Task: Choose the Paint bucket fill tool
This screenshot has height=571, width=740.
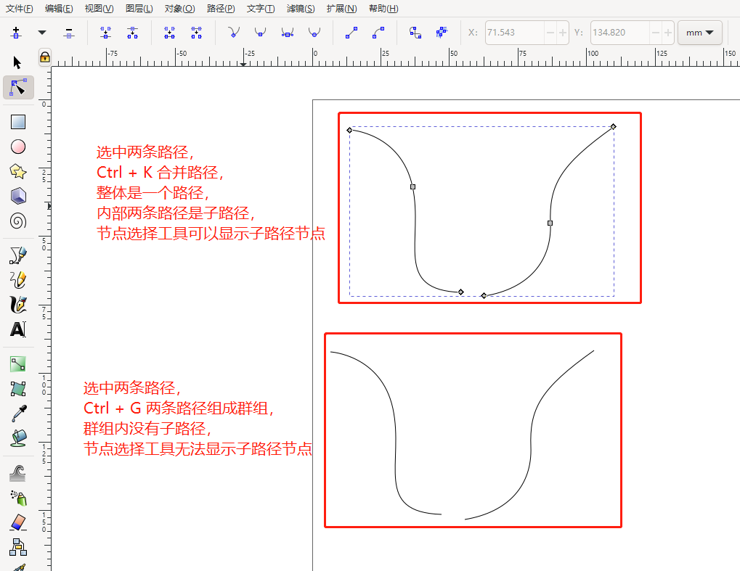Action: 19,438
